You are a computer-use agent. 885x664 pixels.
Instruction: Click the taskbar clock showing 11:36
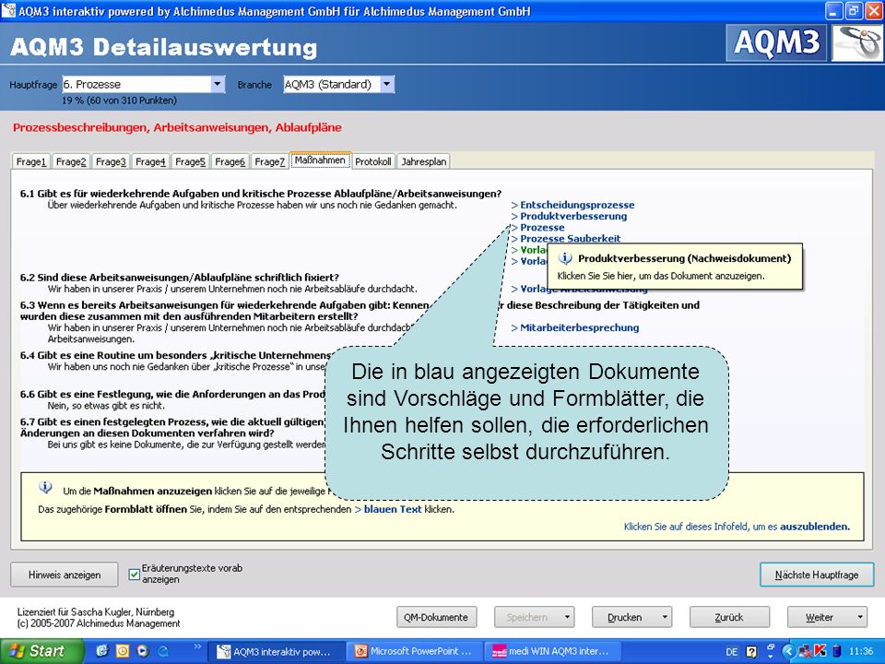click(x=861, y=652)
